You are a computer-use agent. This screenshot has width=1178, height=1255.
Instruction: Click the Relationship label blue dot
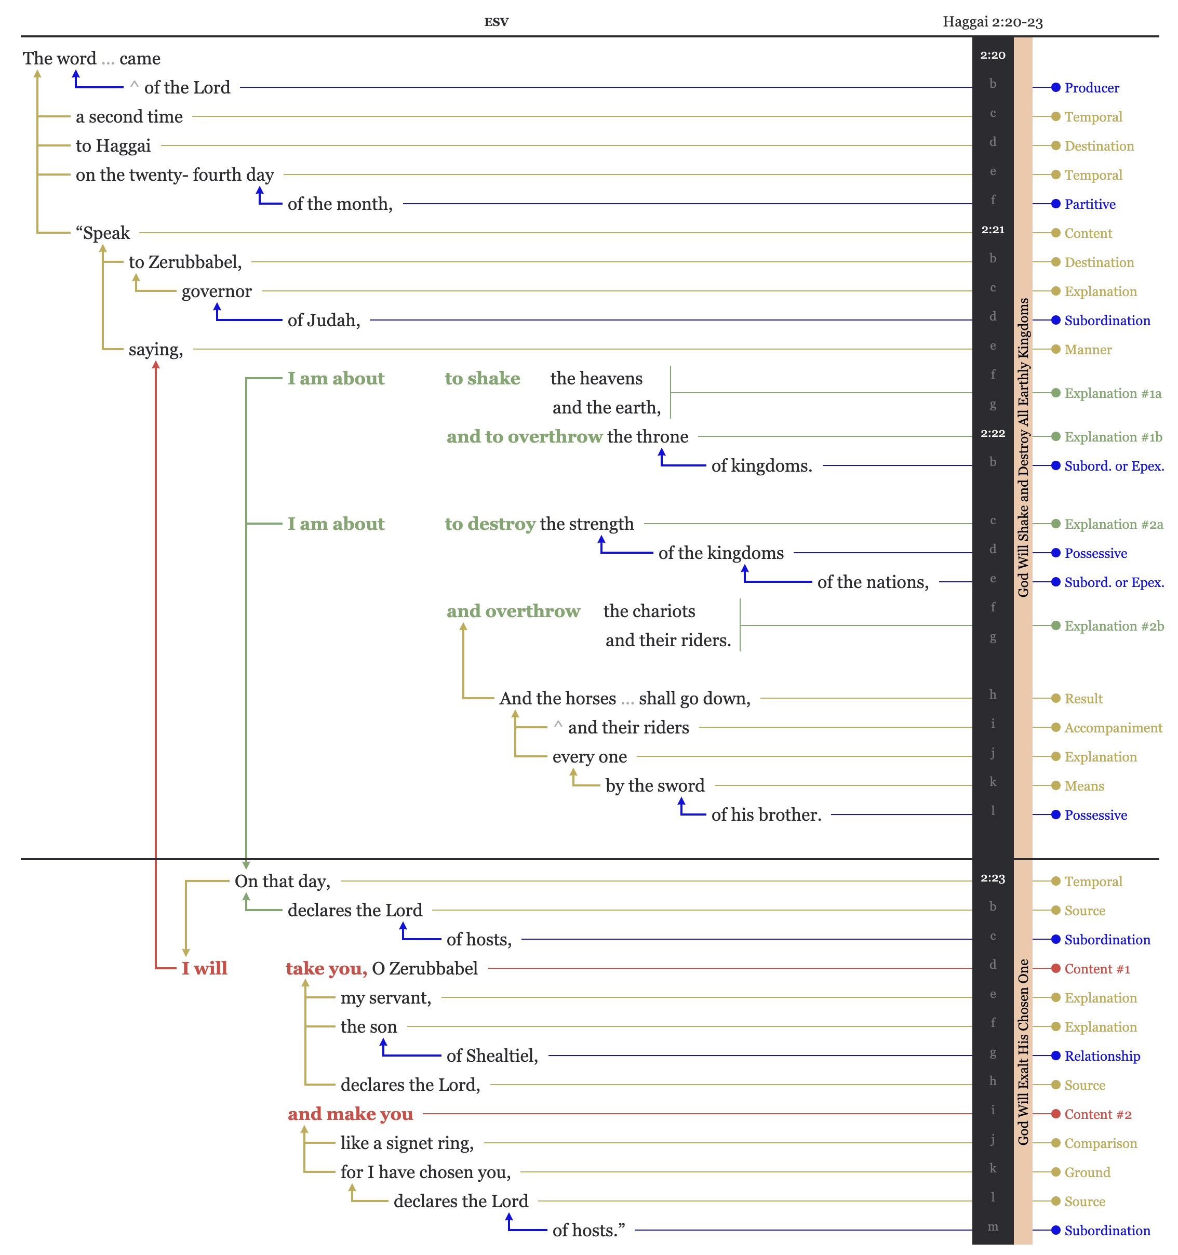(x=1055, y=1056)
